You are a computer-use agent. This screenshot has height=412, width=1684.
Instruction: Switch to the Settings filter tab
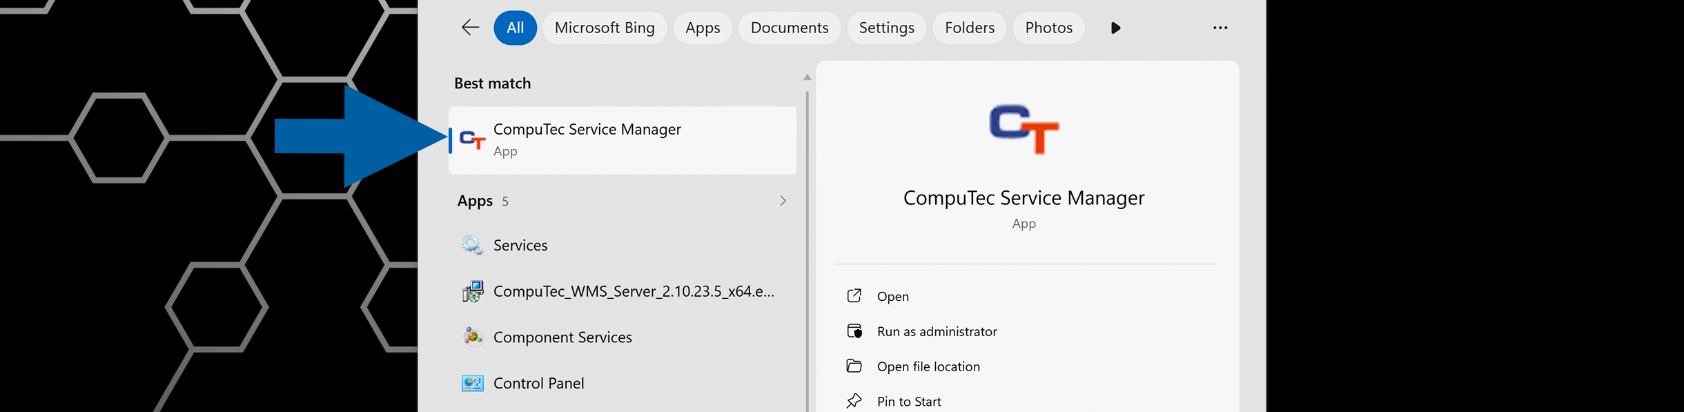click(x=886, y=28)
